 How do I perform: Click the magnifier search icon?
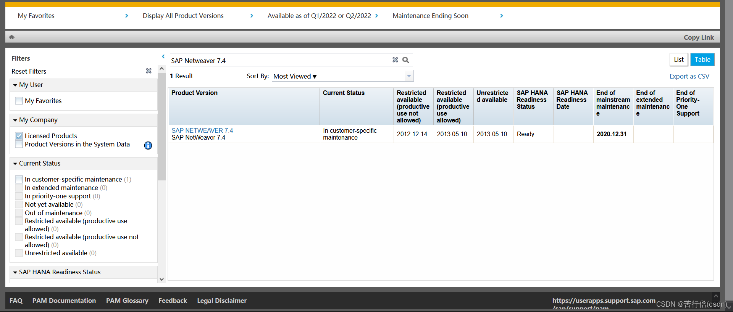(x=405, y=60)
